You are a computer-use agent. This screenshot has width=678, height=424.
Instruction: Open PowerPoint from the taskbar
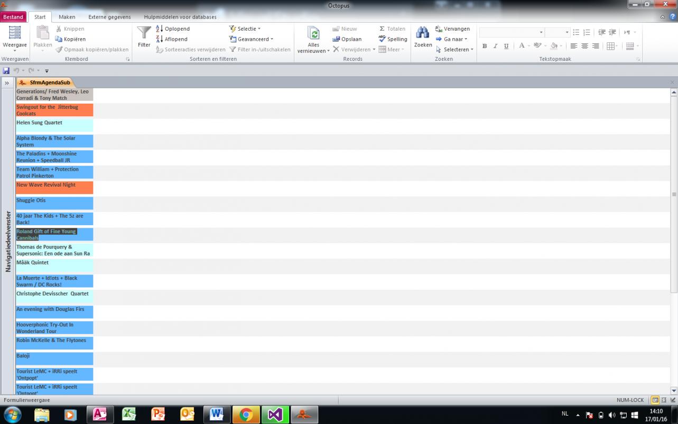click(x=158, y=414)
